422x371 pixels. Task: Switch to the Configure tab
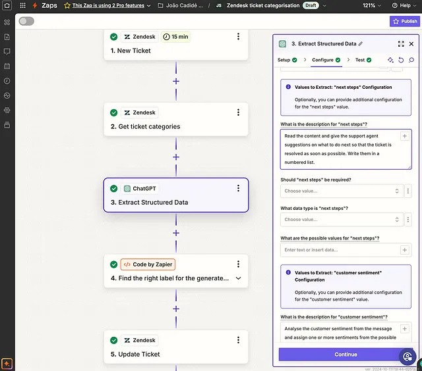pyautogui.click(x=326, y=60)
